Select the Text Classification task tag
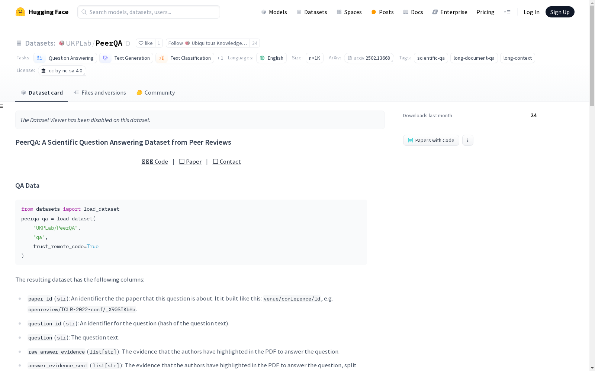Screen dimensions: 595x371 click(185, 58)
